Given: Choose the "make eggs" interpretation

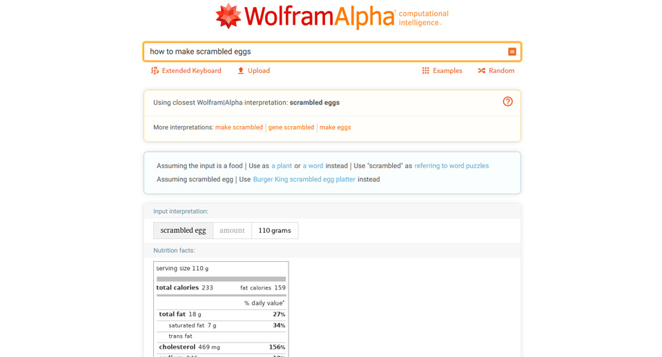Looking at the screenshot, I should [335, 127].
